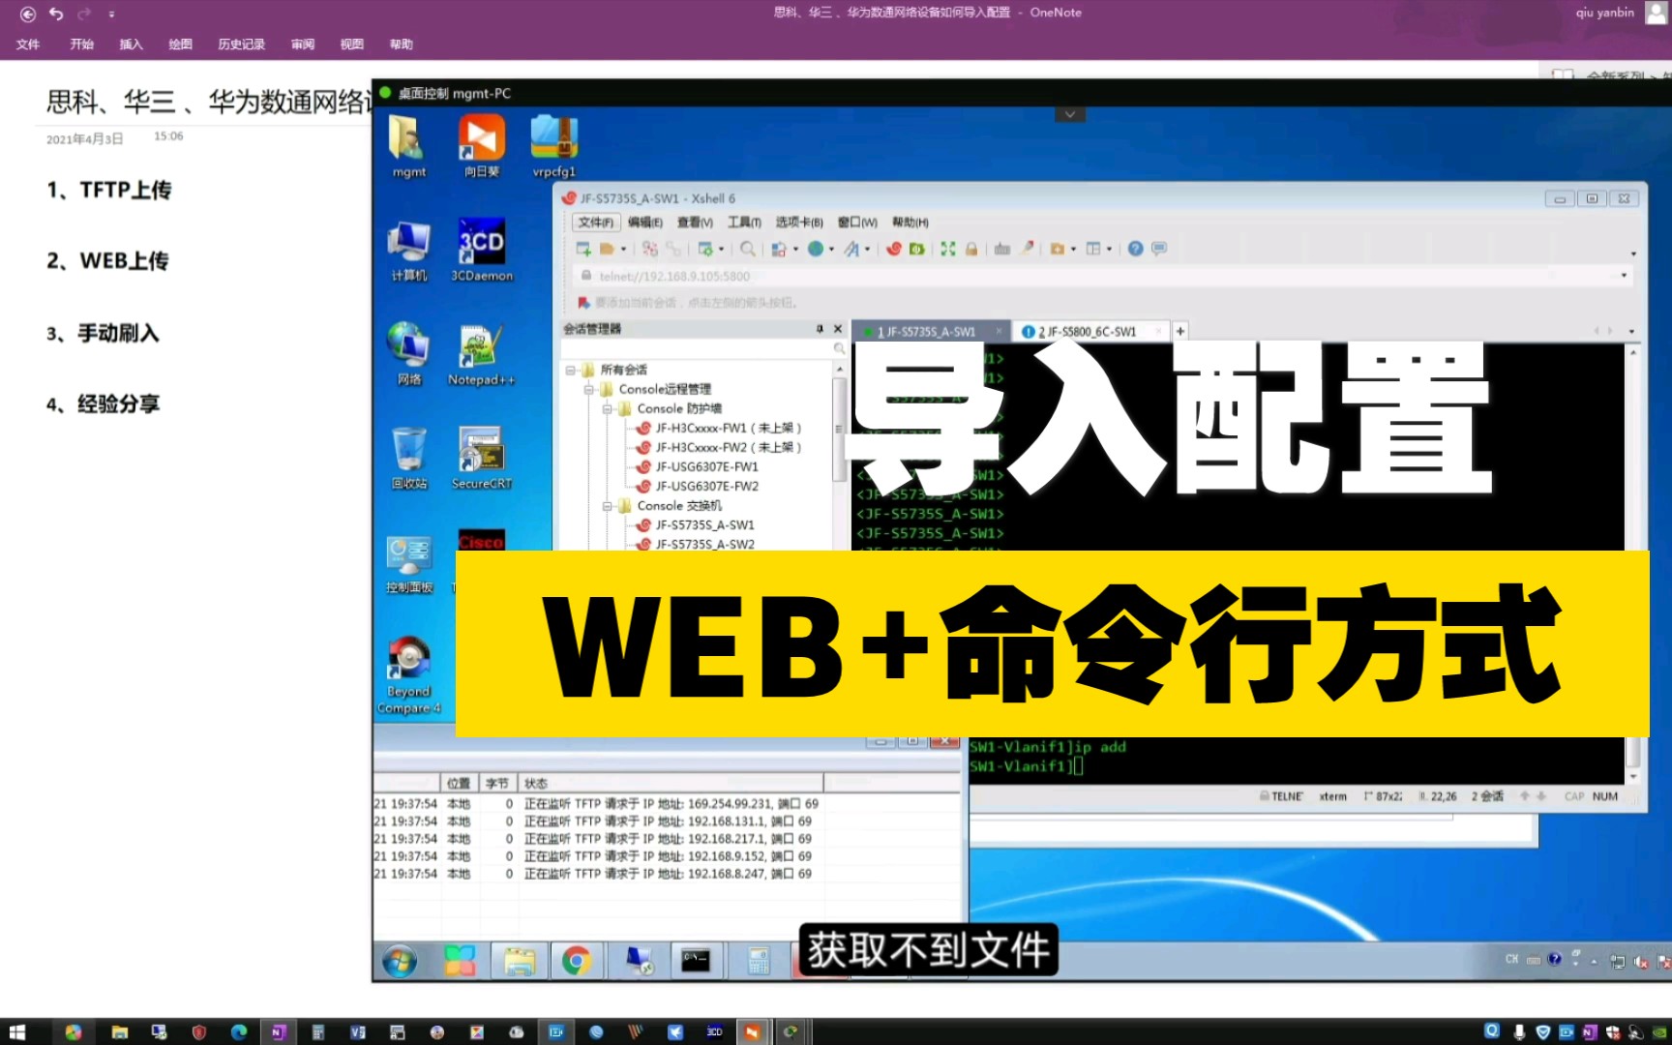Click the Xshell font settings icon
Image resolution: width=1672 pixels, height=1045 pixels.
tap(851, 249)
